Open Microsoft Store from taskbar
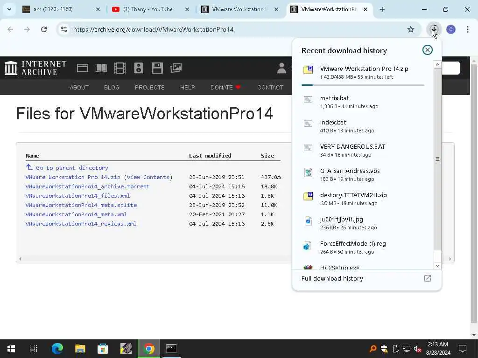478x358 pixels. (x=103, y=349)
